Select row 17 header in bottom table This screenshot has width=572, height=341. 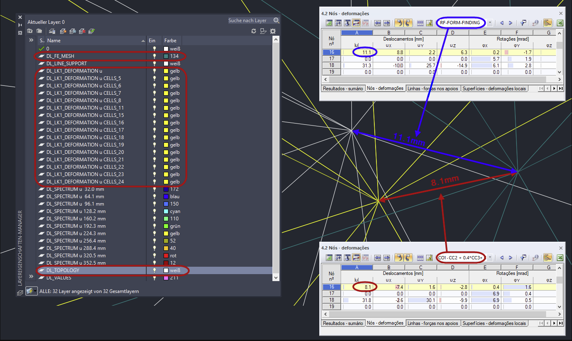331,293
